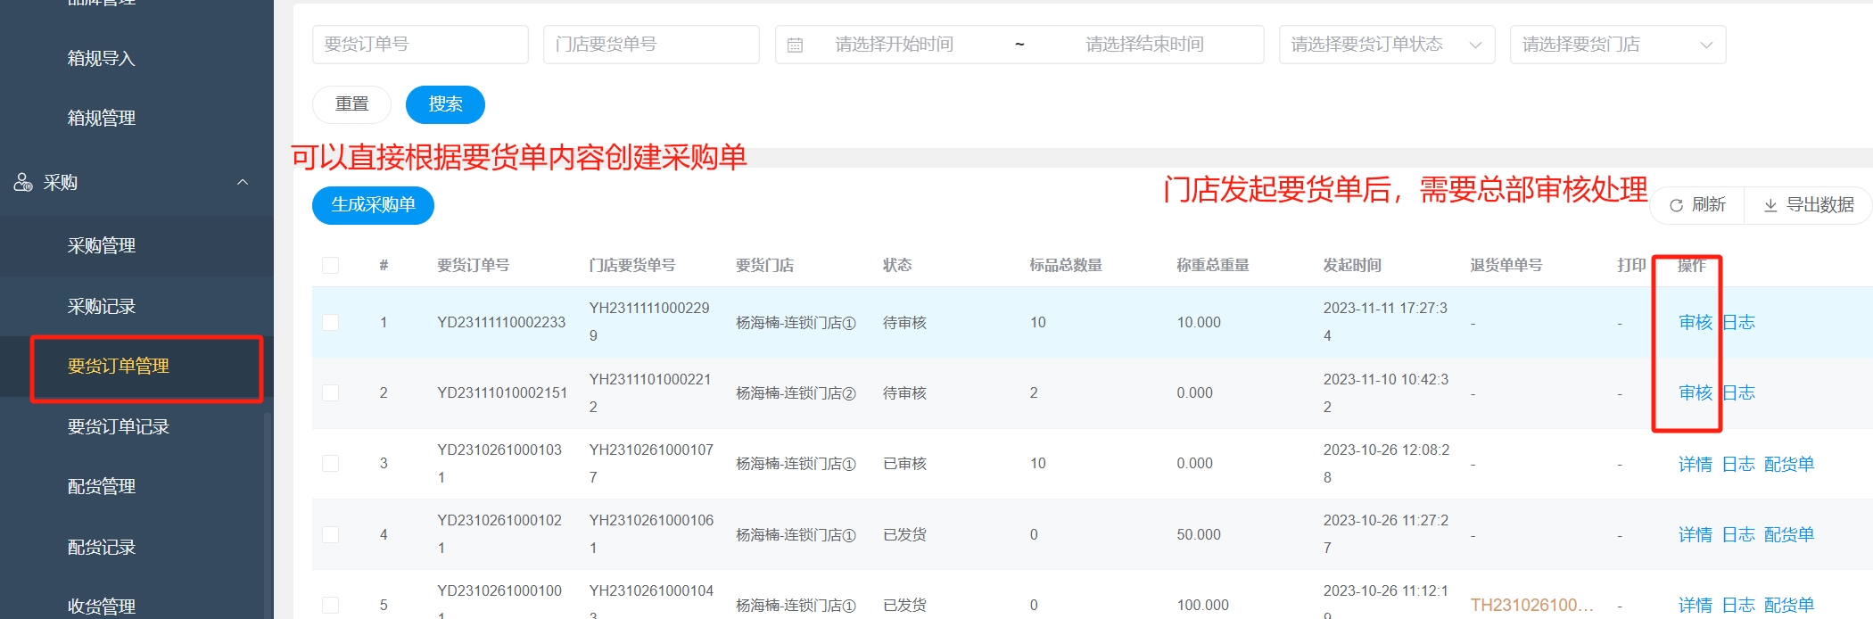Image resolution: width=1873 pixels, height=619 pixels.
Task: Click 审核 link for order YD23111110002233
Action: click(1695, 322)
